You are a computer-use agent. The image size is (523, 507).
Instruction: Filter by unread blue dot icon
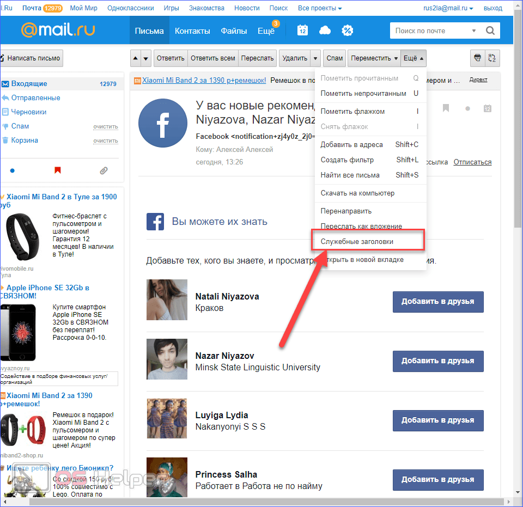click(x=13, y=170)
